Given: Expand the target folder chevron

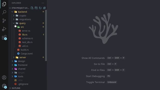Looking at the screenshot, I should click(x=12, y=72).
